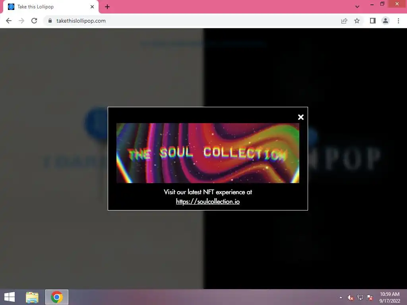Share this page using the share icon
407x305 pixels.
[x=344, y=21]
